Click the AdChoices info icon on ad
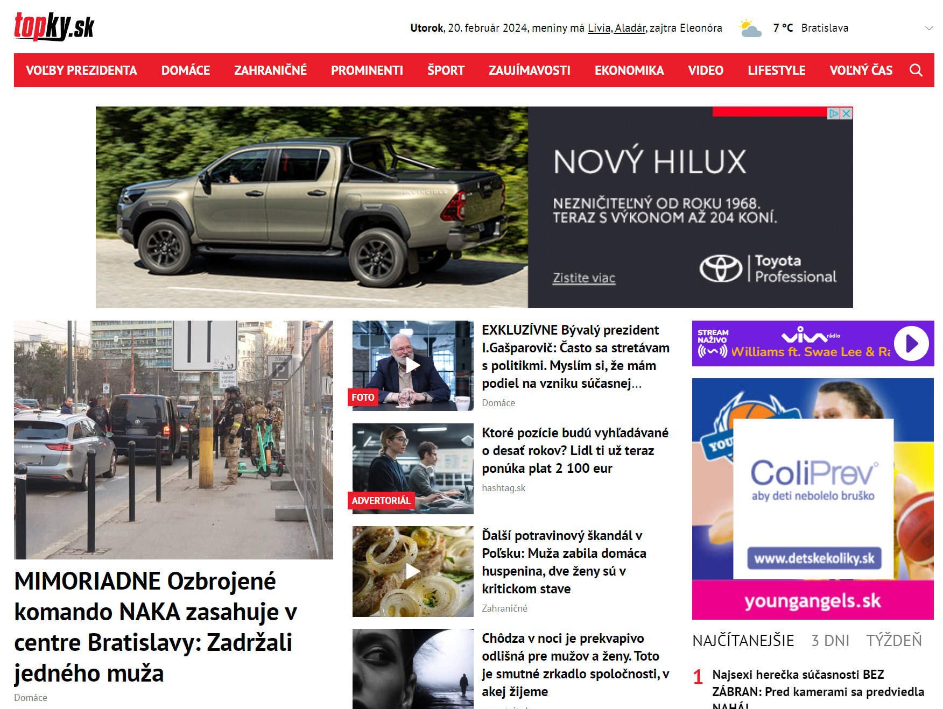 pyautogui.click(x=834, y=114)
